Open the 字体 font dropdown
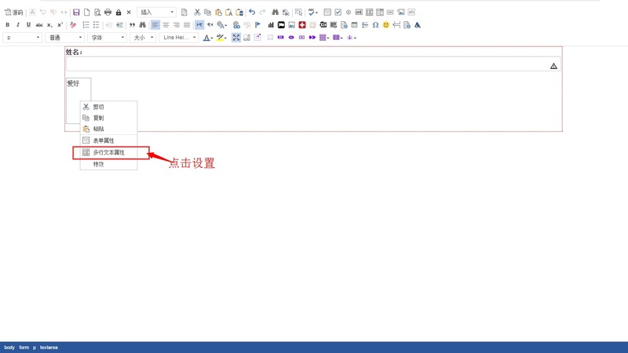This screenshot has height=353, width=628. pyautogui.click(x=107, y=38)
